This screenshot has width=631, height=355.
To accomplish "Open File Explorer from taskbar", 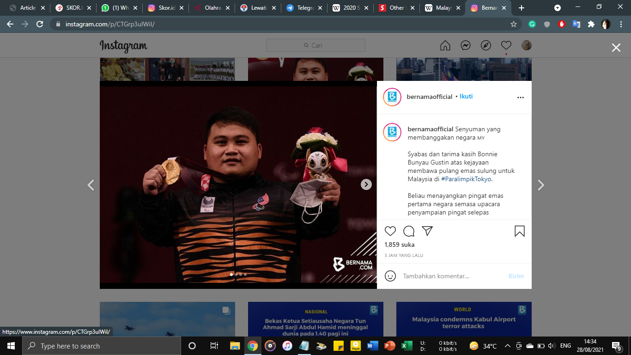I will click(235, 346).
